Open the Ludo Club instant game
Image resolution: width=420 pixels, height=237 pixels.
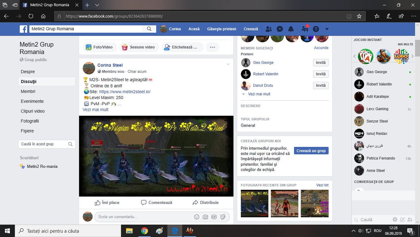[x=401, y=56]
